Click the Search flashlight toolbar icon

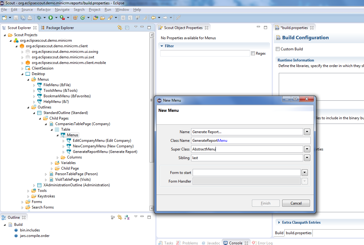(110, 18)
